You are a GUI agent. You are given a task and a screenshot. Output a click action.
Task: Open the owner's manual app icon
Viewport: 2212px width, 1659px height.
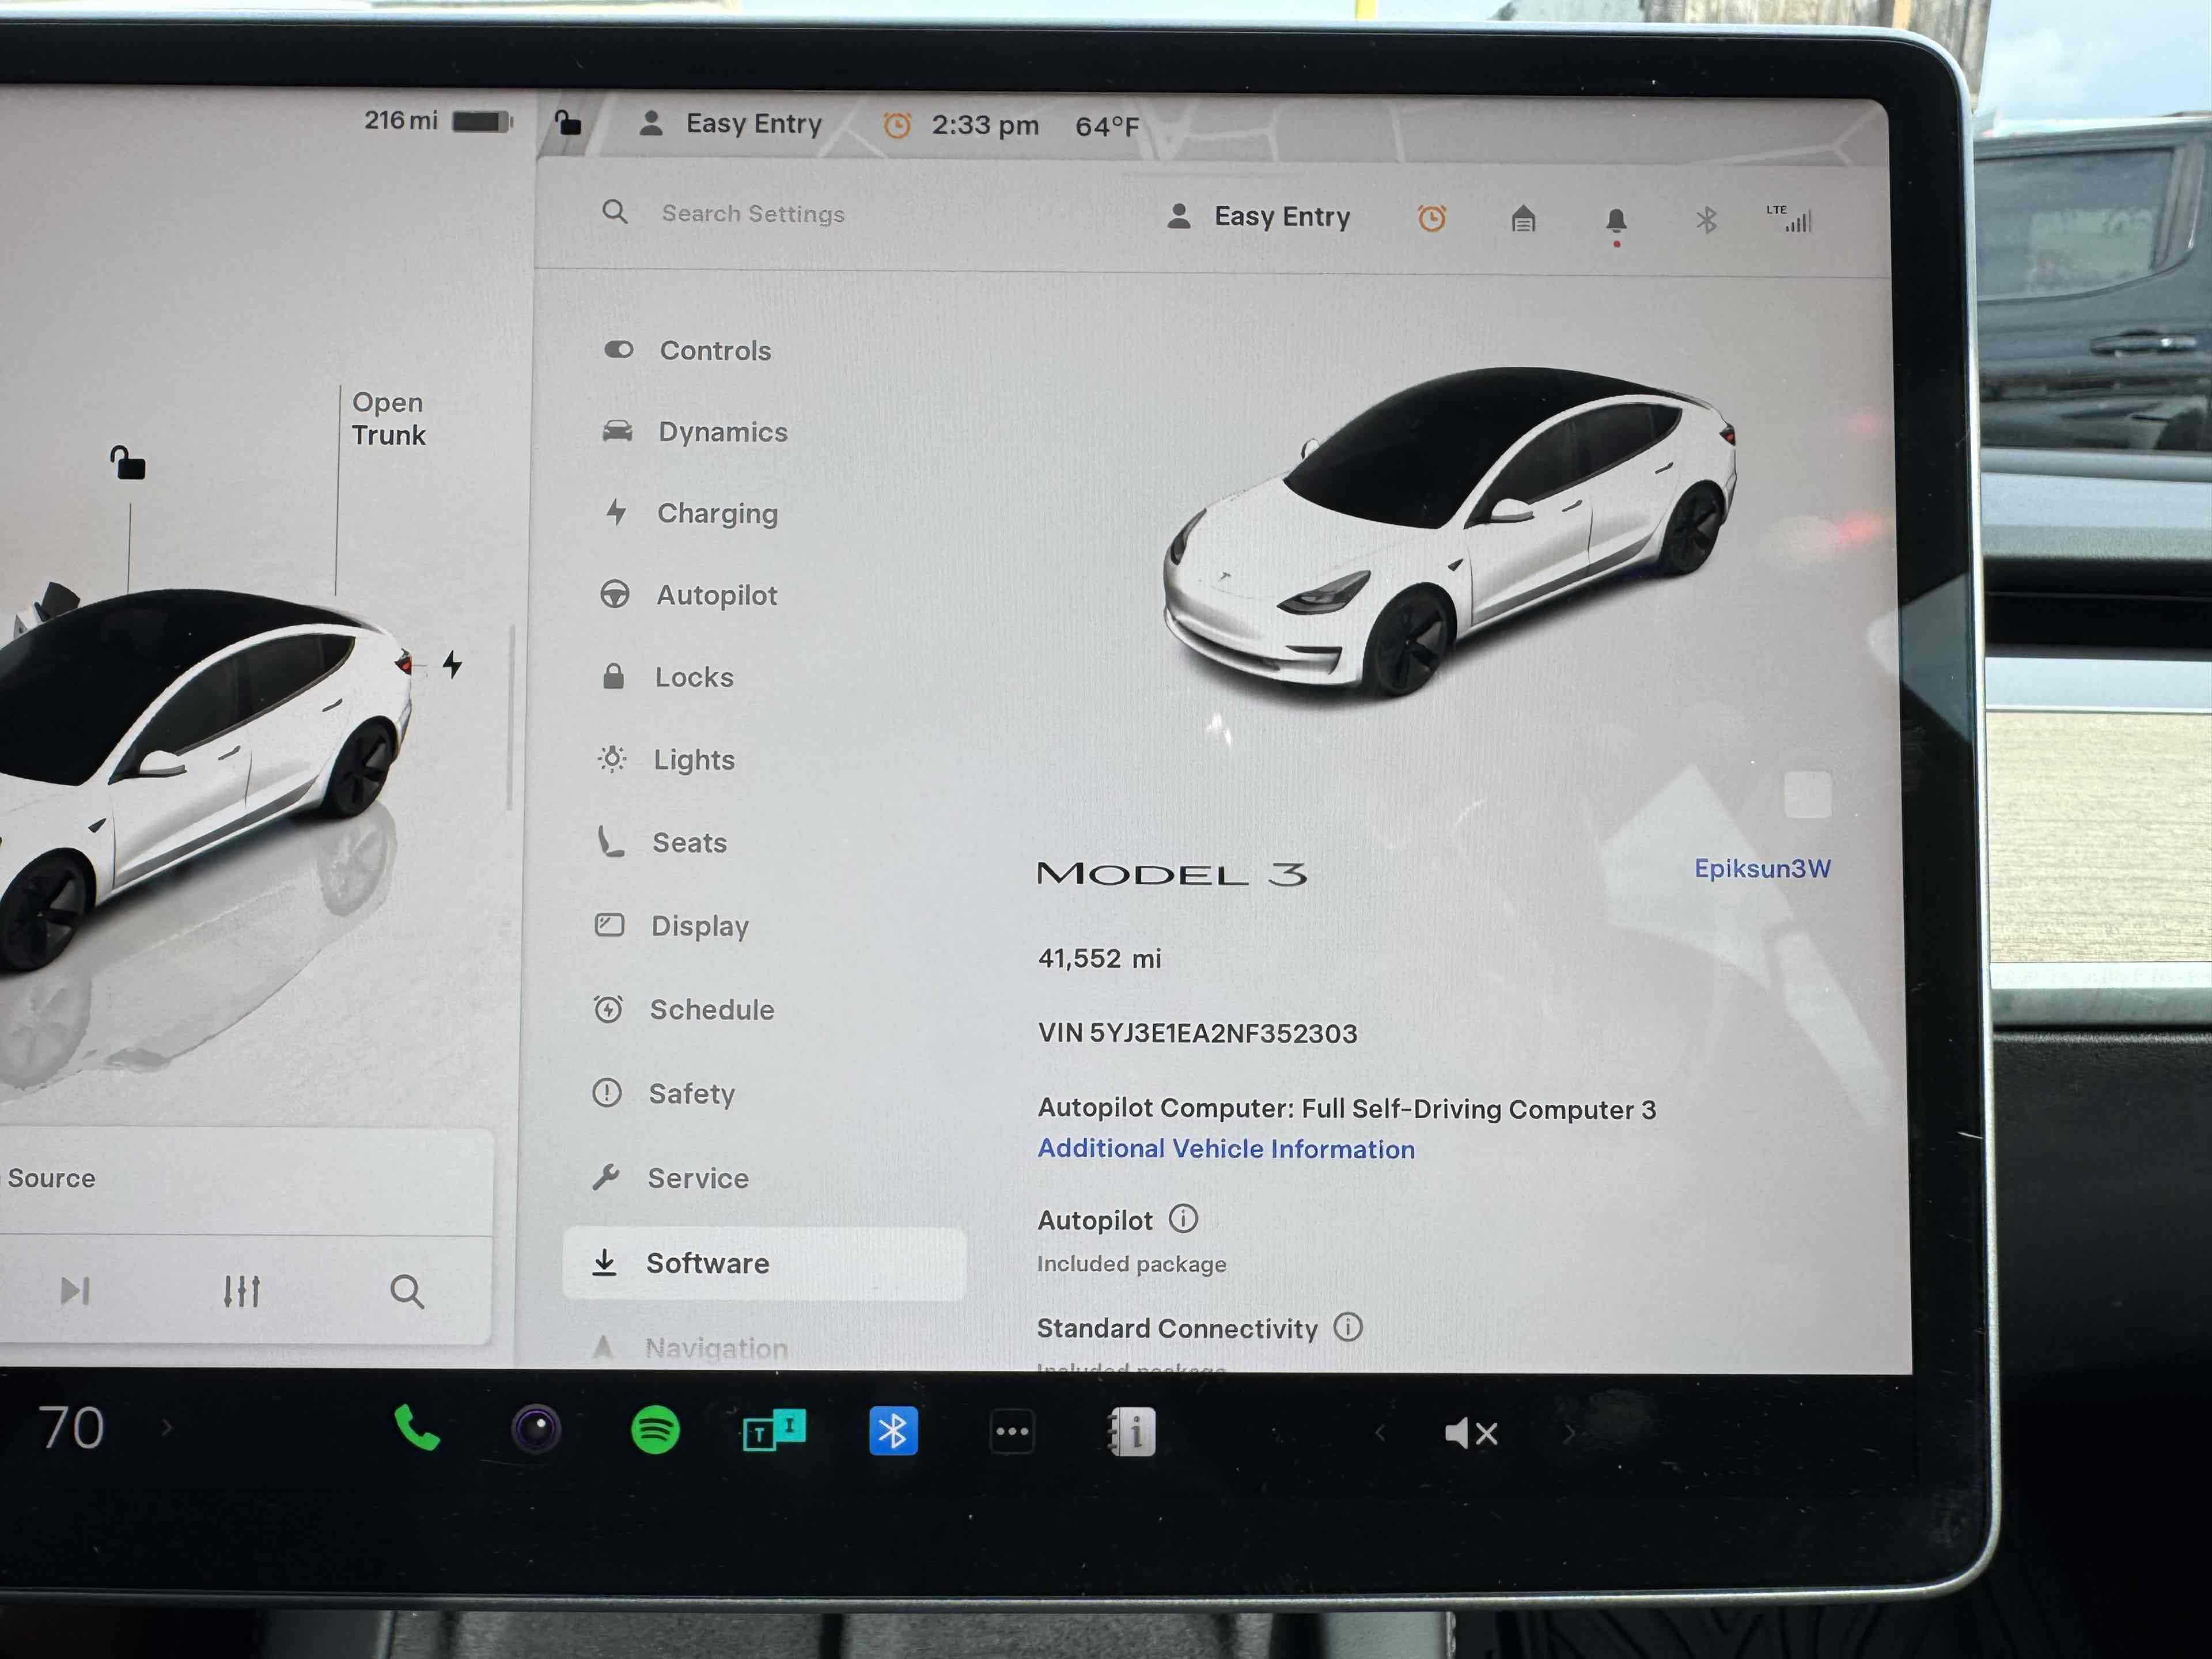[x=1132, y=1432]
